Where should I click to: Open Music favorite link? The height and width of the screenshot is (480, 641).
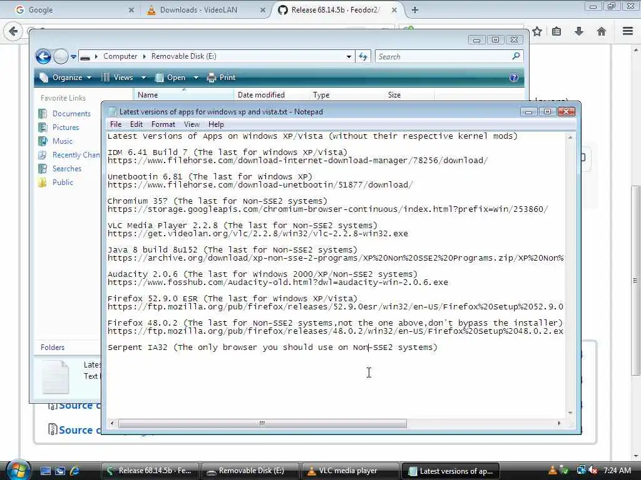click(55, 141)
